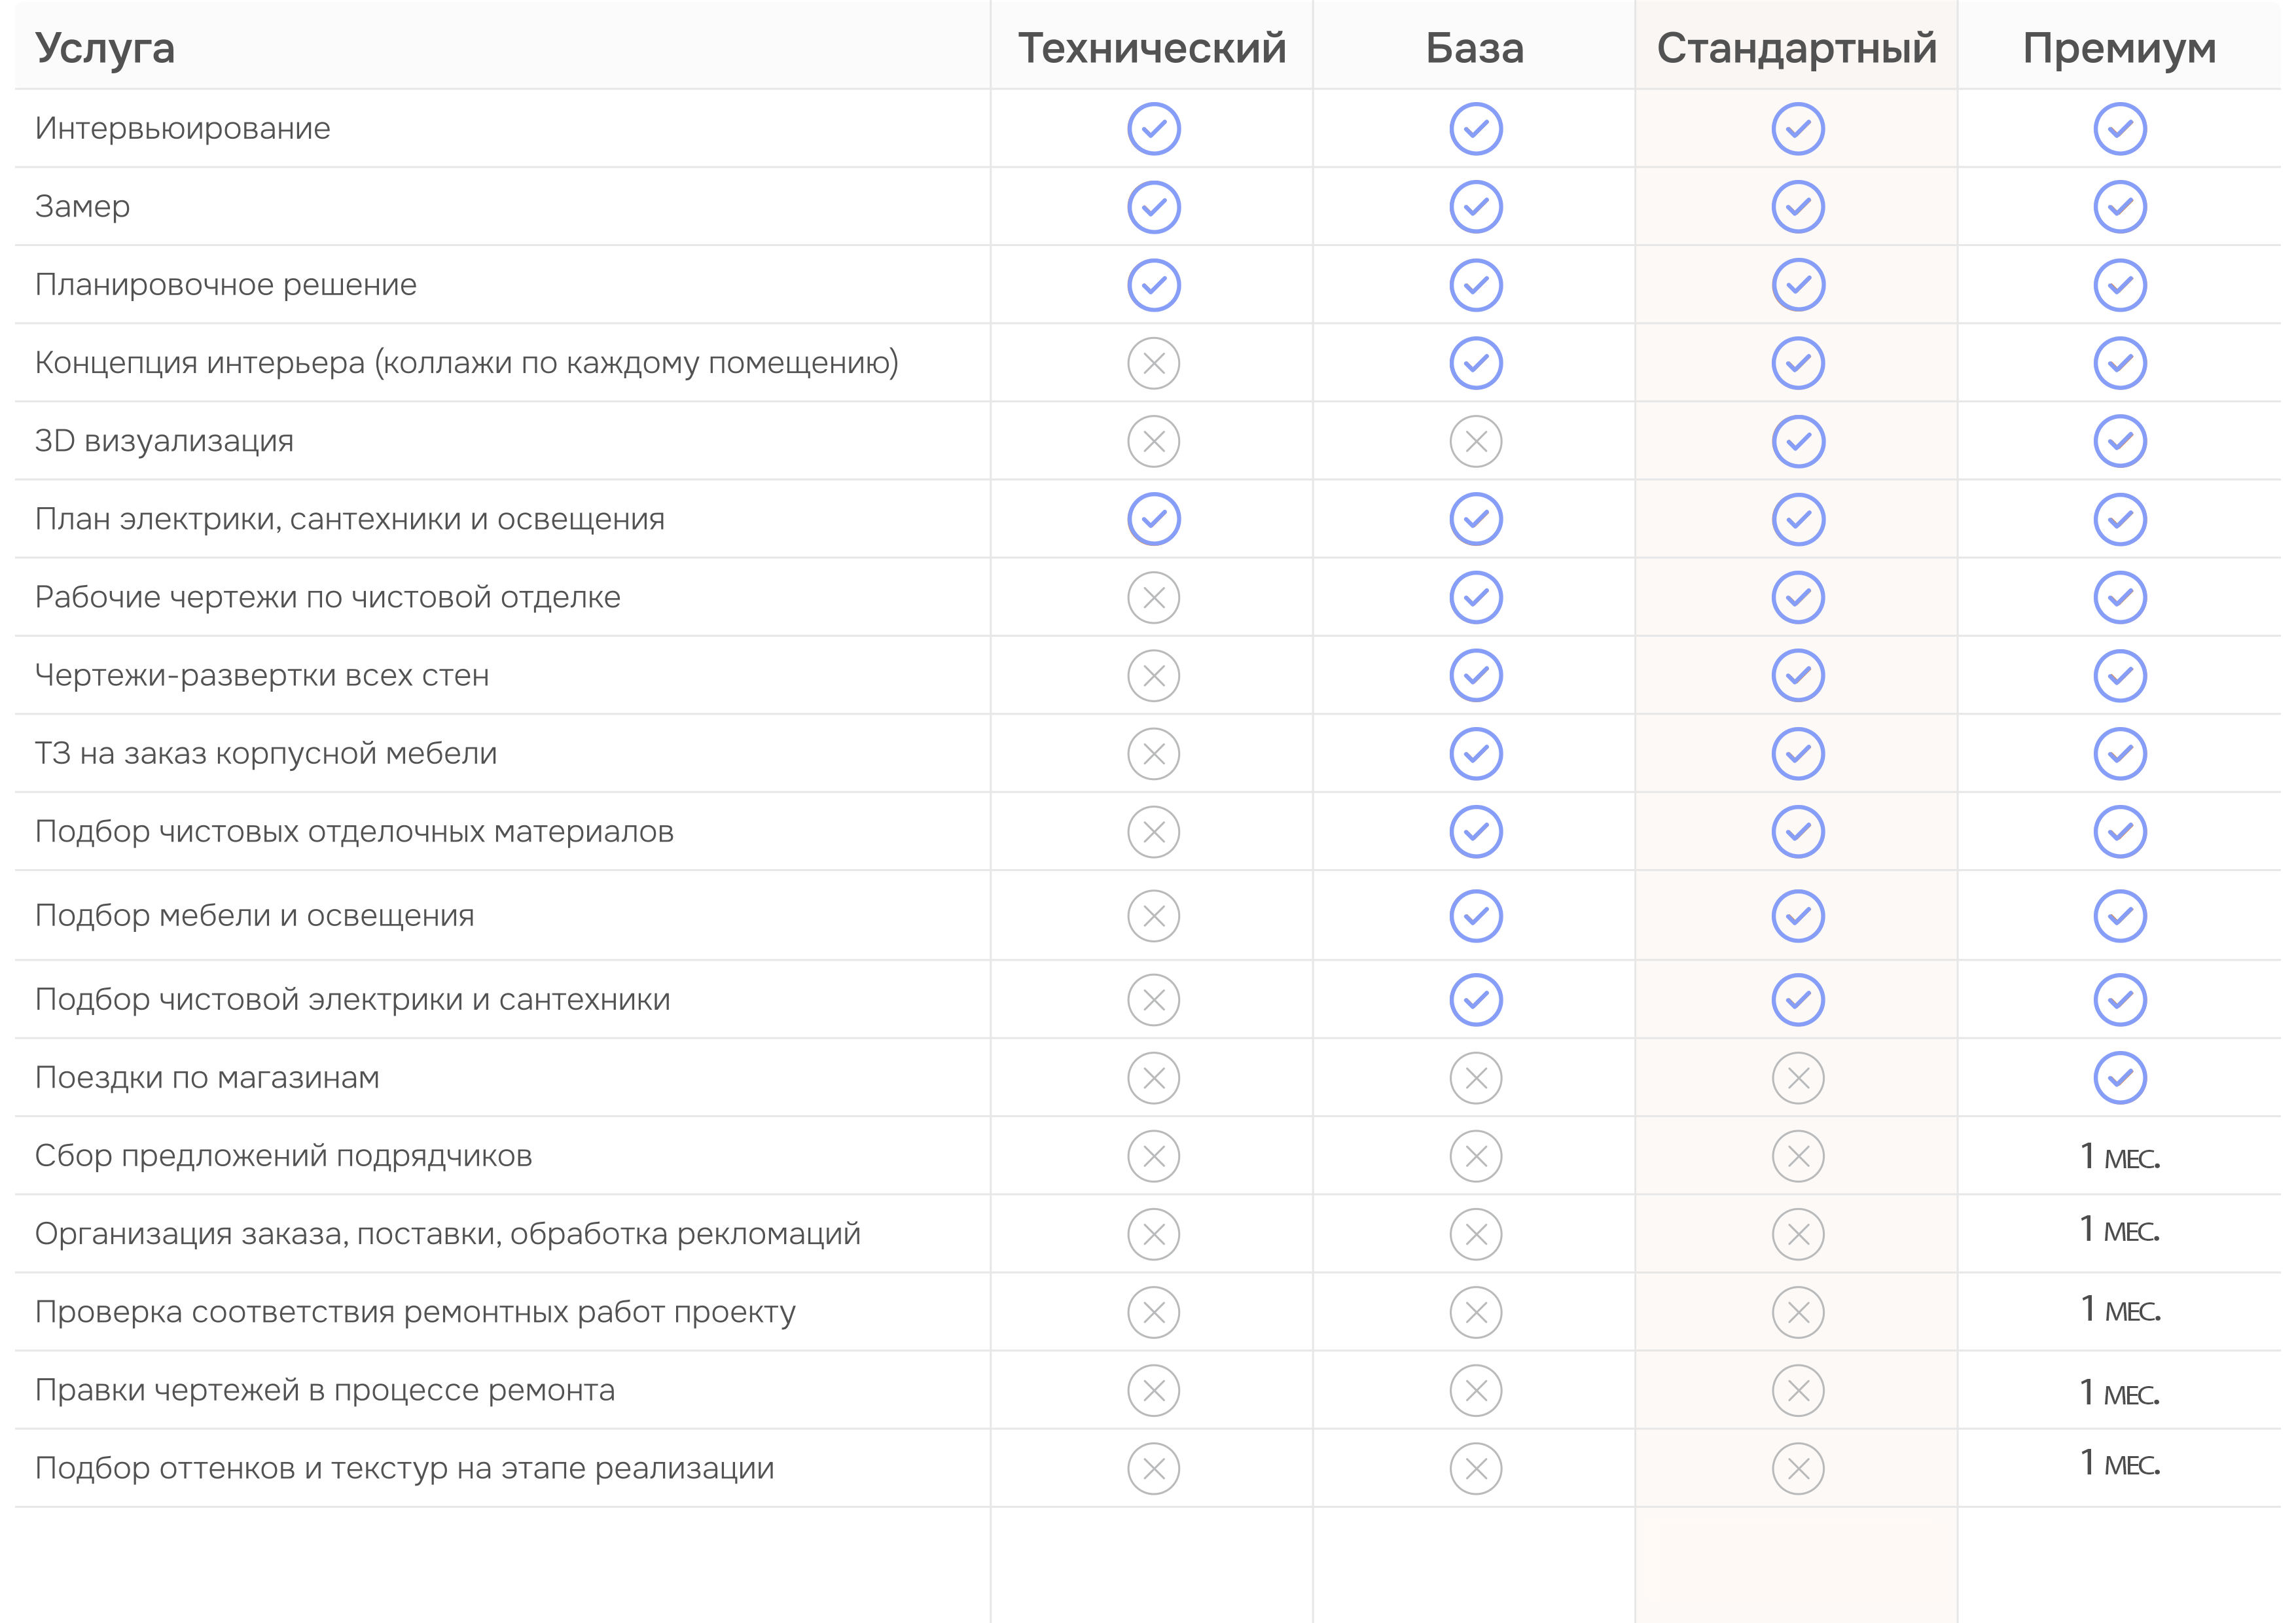Click 1 мес. value for Правки чертежей row
The width and height of the screenshot is (2296, 1623).
click(x=2119, y=1392)
